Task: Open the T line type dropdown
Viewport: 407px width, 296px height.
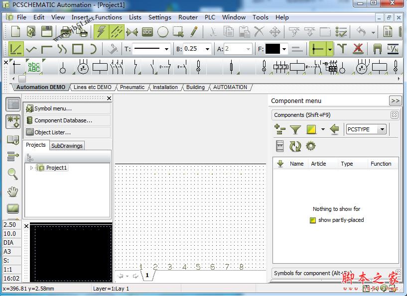Action: click(166, 49)
